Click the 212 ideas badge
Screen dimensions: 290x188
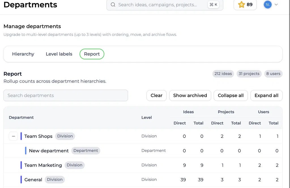coord(223,74)
